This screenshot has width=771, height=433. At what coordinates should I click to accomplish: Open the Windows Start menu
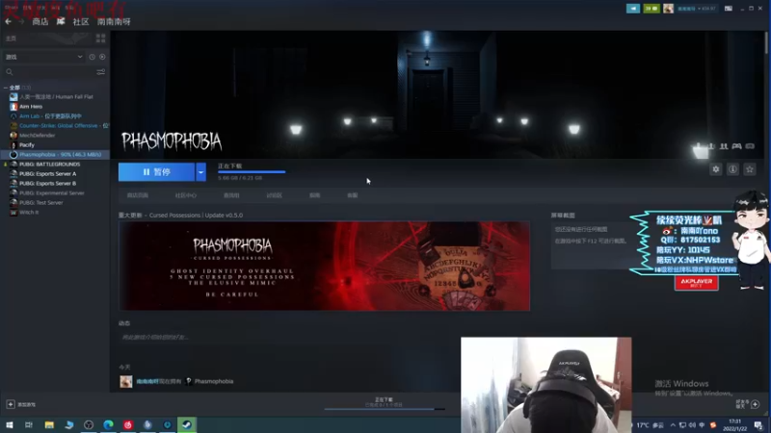coord(10,425)
